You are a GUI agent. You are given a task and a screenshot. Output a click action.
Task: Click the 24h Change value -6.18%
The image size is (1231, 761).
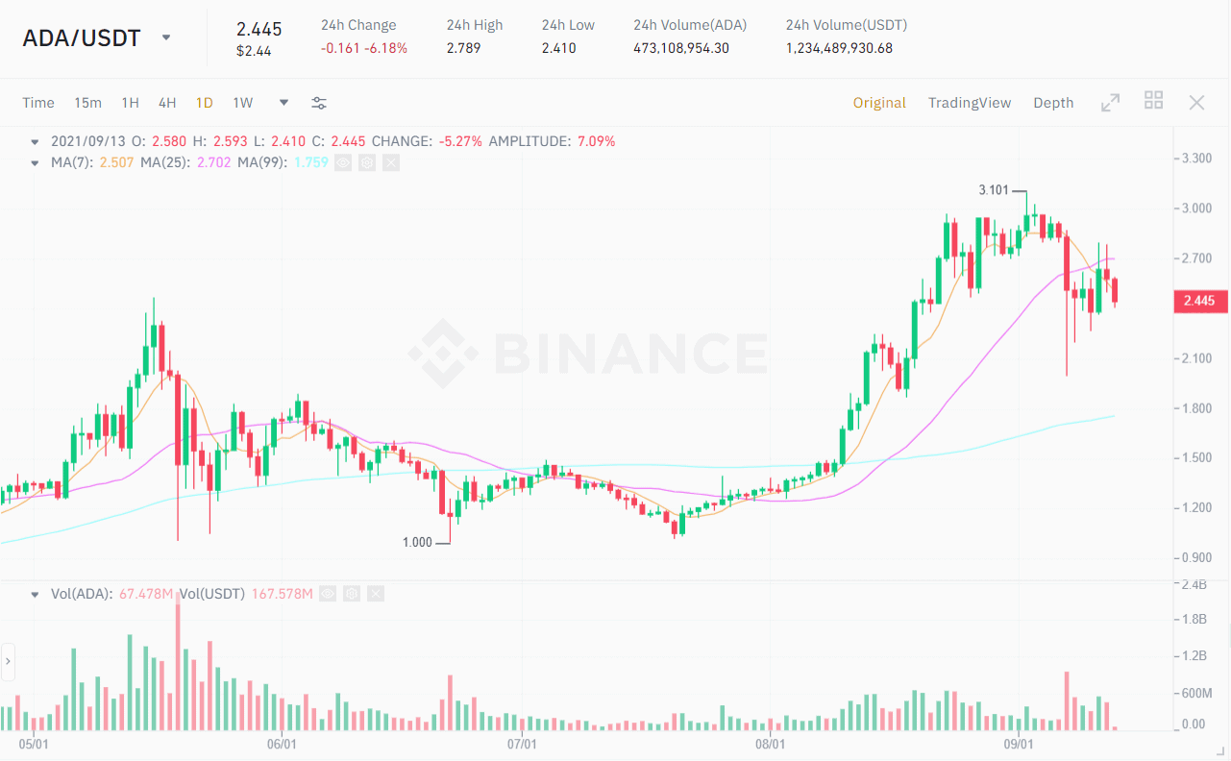384,48
